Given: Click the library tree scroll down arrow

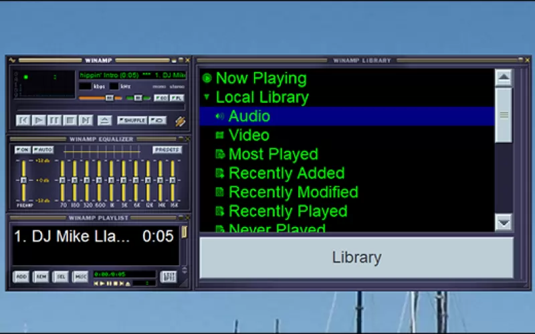Looking at the screenshot, I should click(504, 222).
